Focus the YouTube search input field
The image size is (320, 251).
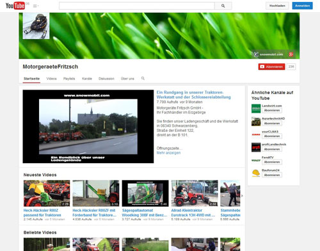[x=137, y=6]
